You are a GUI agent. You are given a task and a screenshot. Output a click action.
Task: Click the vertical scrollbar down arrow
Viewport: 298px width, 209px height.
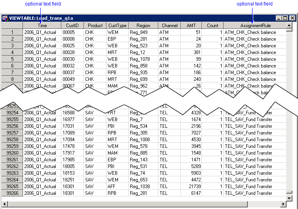tap(289, 198)
